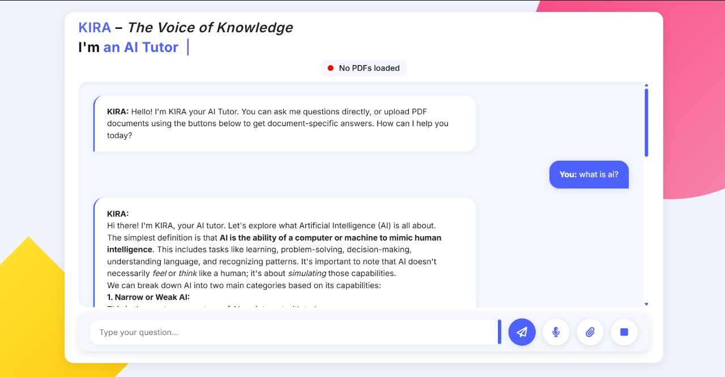The image size is (725, 377).
Task: Select KIRA's greeting message bubble
Action: click(283, 123)
